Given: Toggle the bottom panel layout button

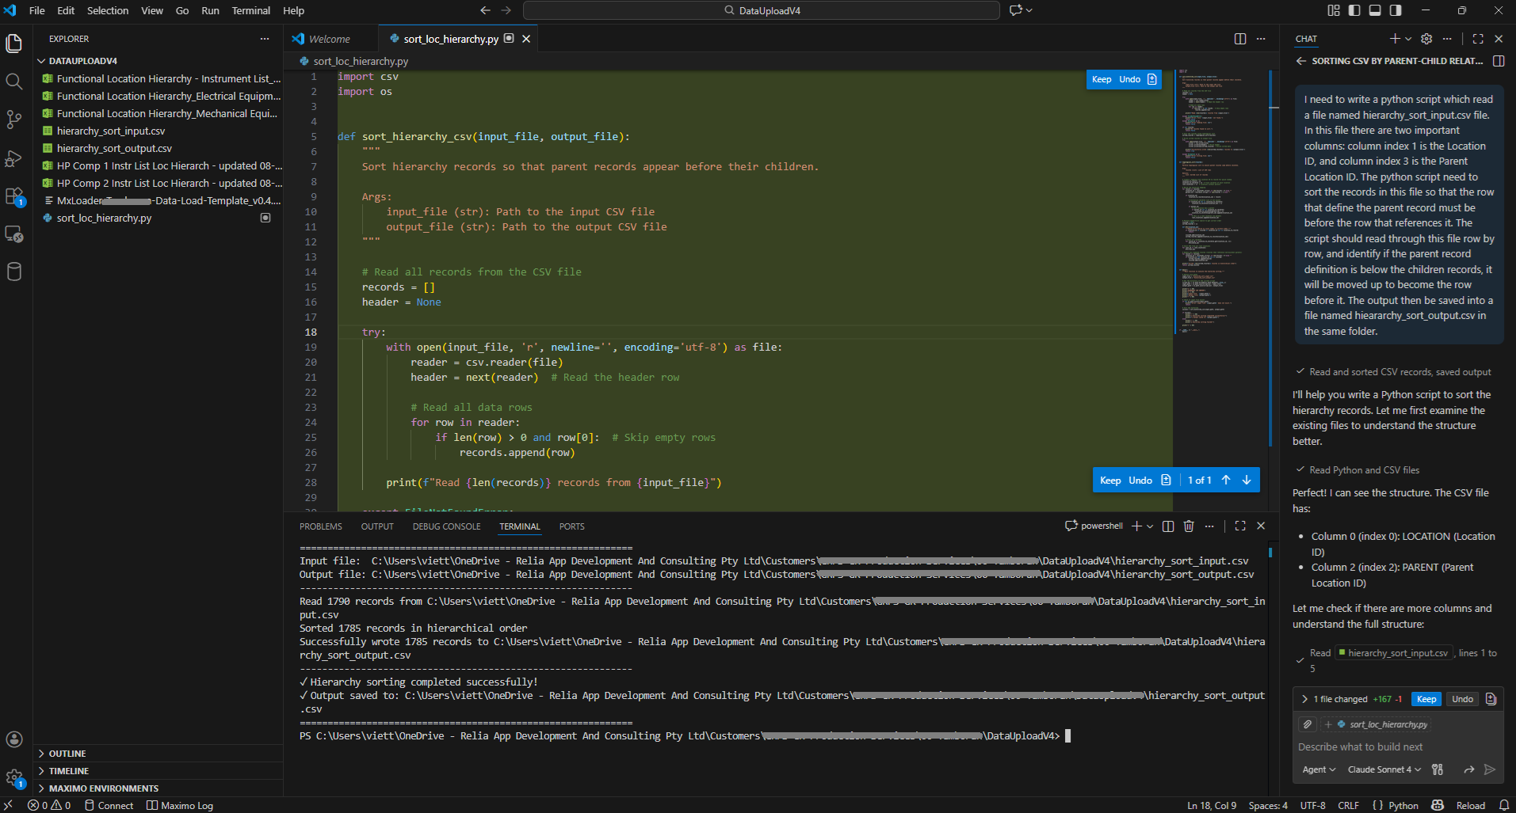Looking at the screenshot, I should [x=1375, y=10].
